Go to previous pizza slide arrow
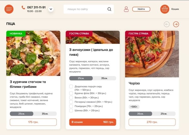The height and width of the screenshot is (135, 189). pos(167,24)
